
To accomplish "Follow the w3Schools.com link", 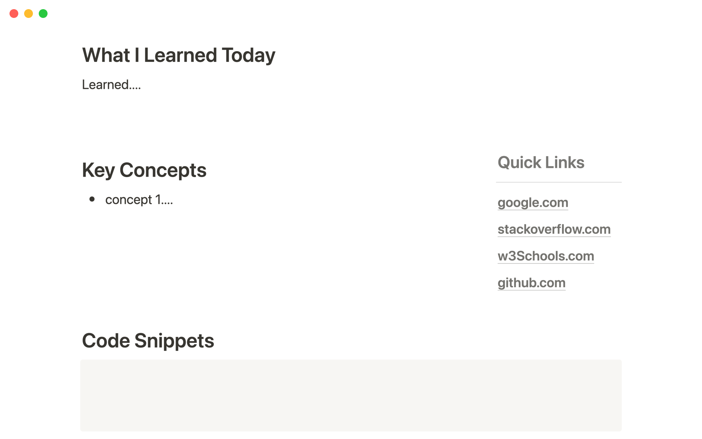I will (x=546, y=256).
